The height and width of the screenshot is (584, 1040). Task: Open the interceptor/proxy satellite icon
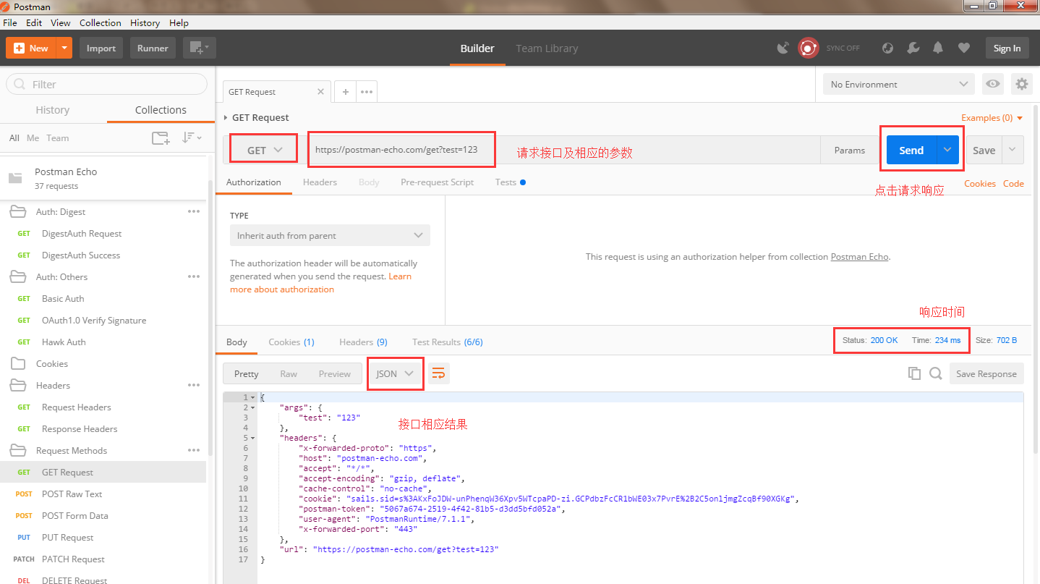[783, 48]
